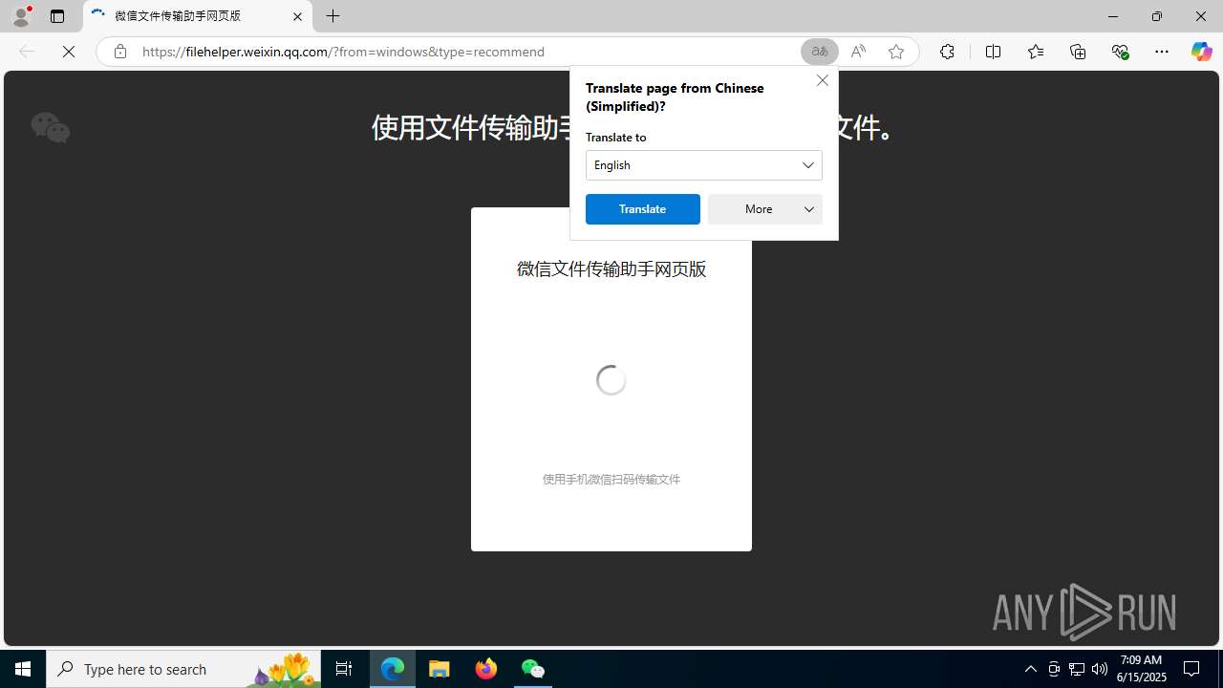This screenshot has width=1223, height=688.
Task: Open WeChat from the taskbar
Action: 533,669
